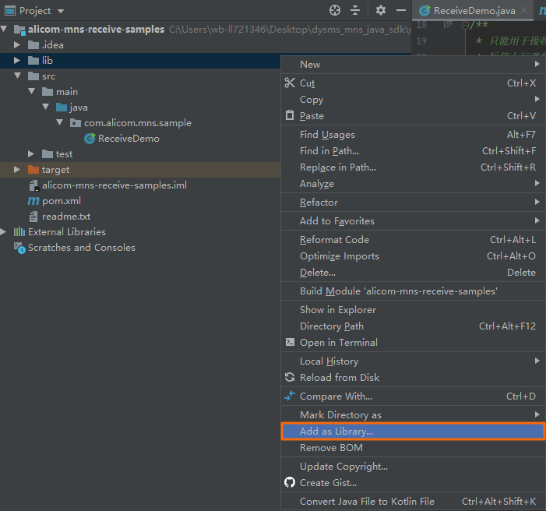The image size is (546, 511).
Task: Choose Reformat Code
Action: click(x=413, y=240)
